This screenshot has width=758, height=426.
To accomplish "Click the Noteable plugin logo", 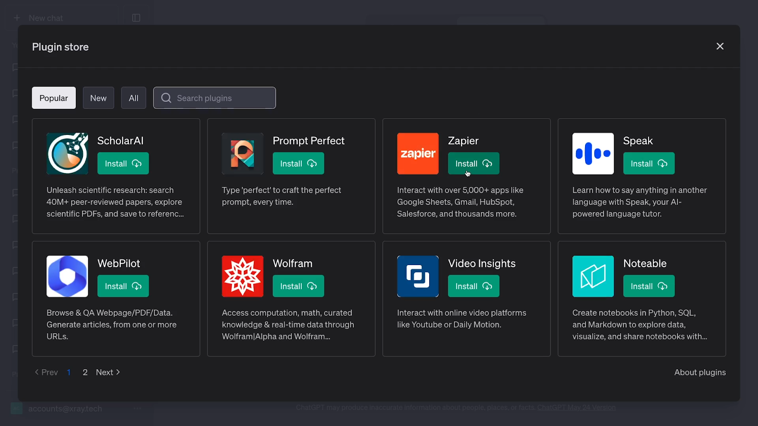I will (593, 276).
